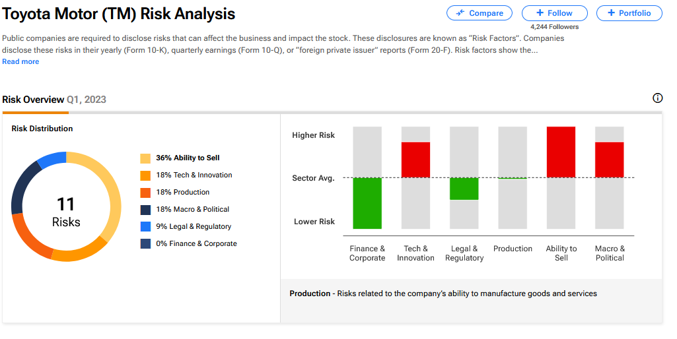Click the Ability to Sell yellow legend swatch
Image resolution: width=677 pixels, height=339 pixels.
[x=145, y=158]
